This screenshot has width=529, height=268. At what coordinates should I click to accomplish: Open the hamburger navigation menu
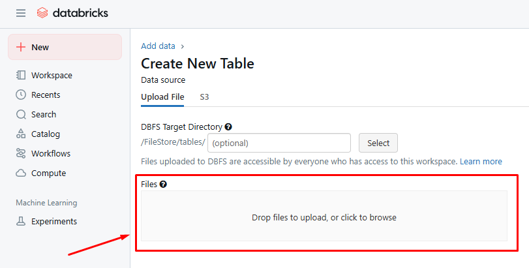[x=21, y=13]
